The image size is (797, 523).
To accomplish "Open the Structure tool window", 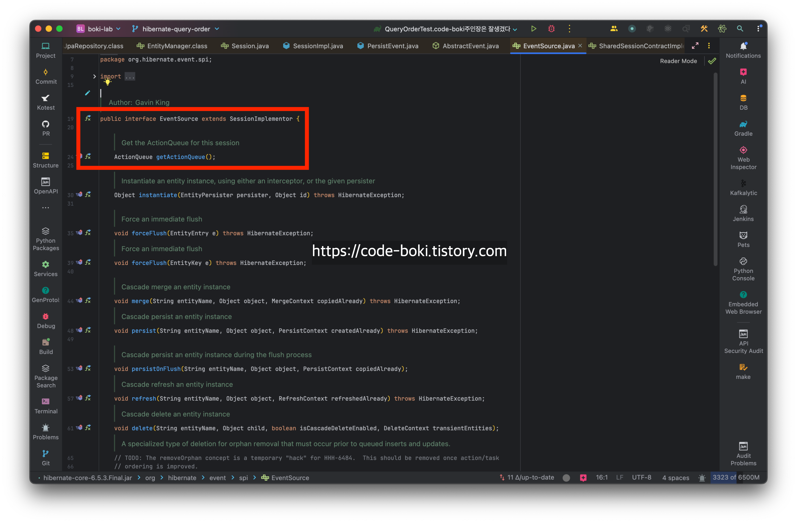I will click(46, 160).
